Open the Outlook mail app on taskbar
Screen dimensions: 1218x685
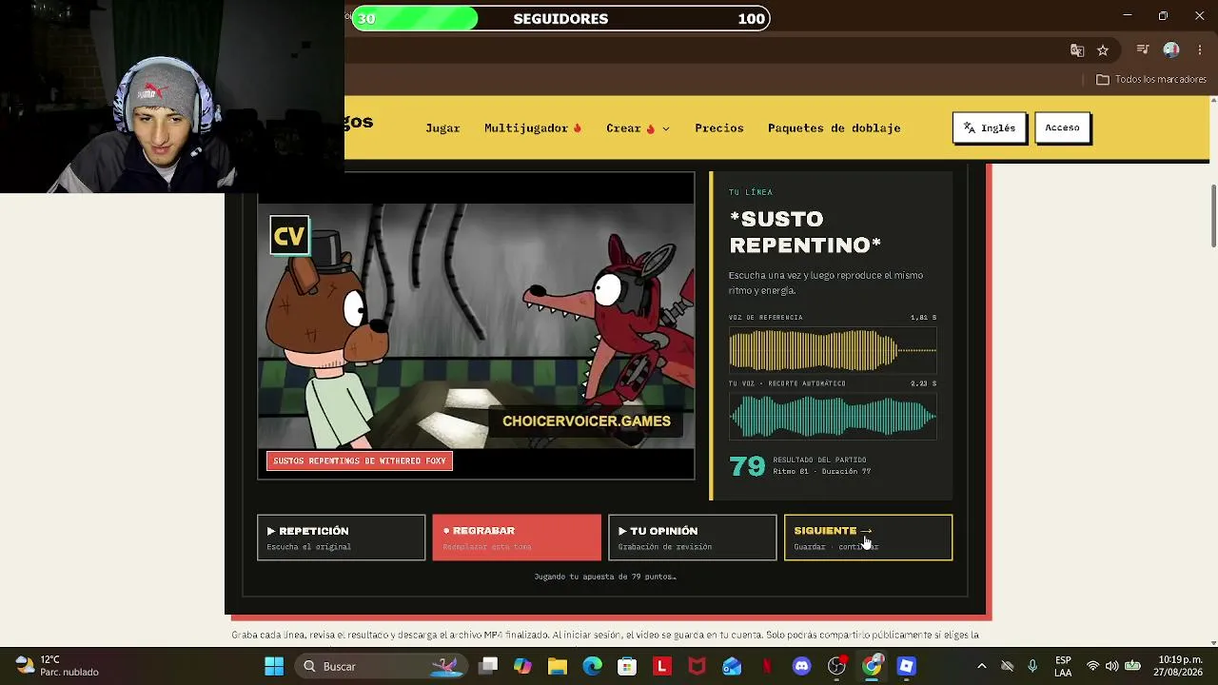point(732,666)
